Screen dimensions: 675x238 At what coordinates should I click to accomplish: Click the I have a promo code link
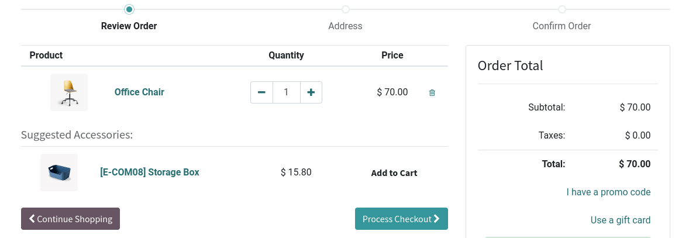tap(608, 192)
